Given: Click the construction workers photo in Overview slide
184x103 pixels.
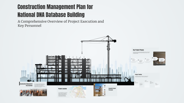Looking at the screenshot, I should click(33, 92).
